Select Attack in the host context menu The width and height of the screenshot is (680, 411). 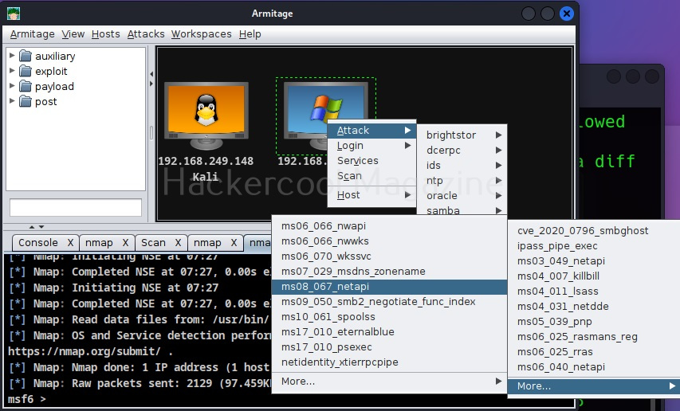pos(371,131)
